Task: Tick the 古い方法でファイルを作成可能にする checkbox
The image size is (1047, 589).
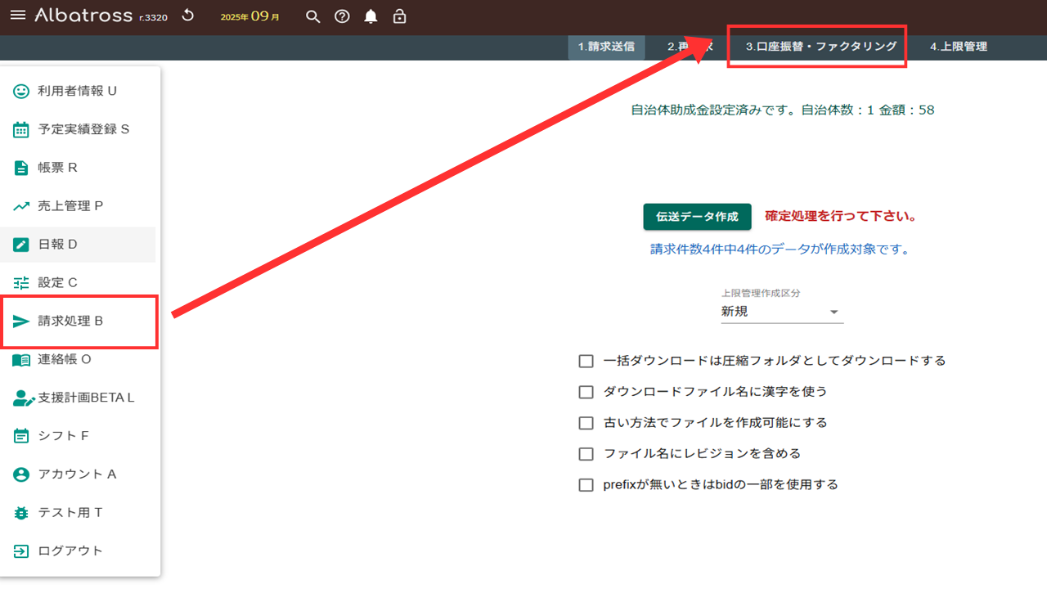Action: point(586,423)
